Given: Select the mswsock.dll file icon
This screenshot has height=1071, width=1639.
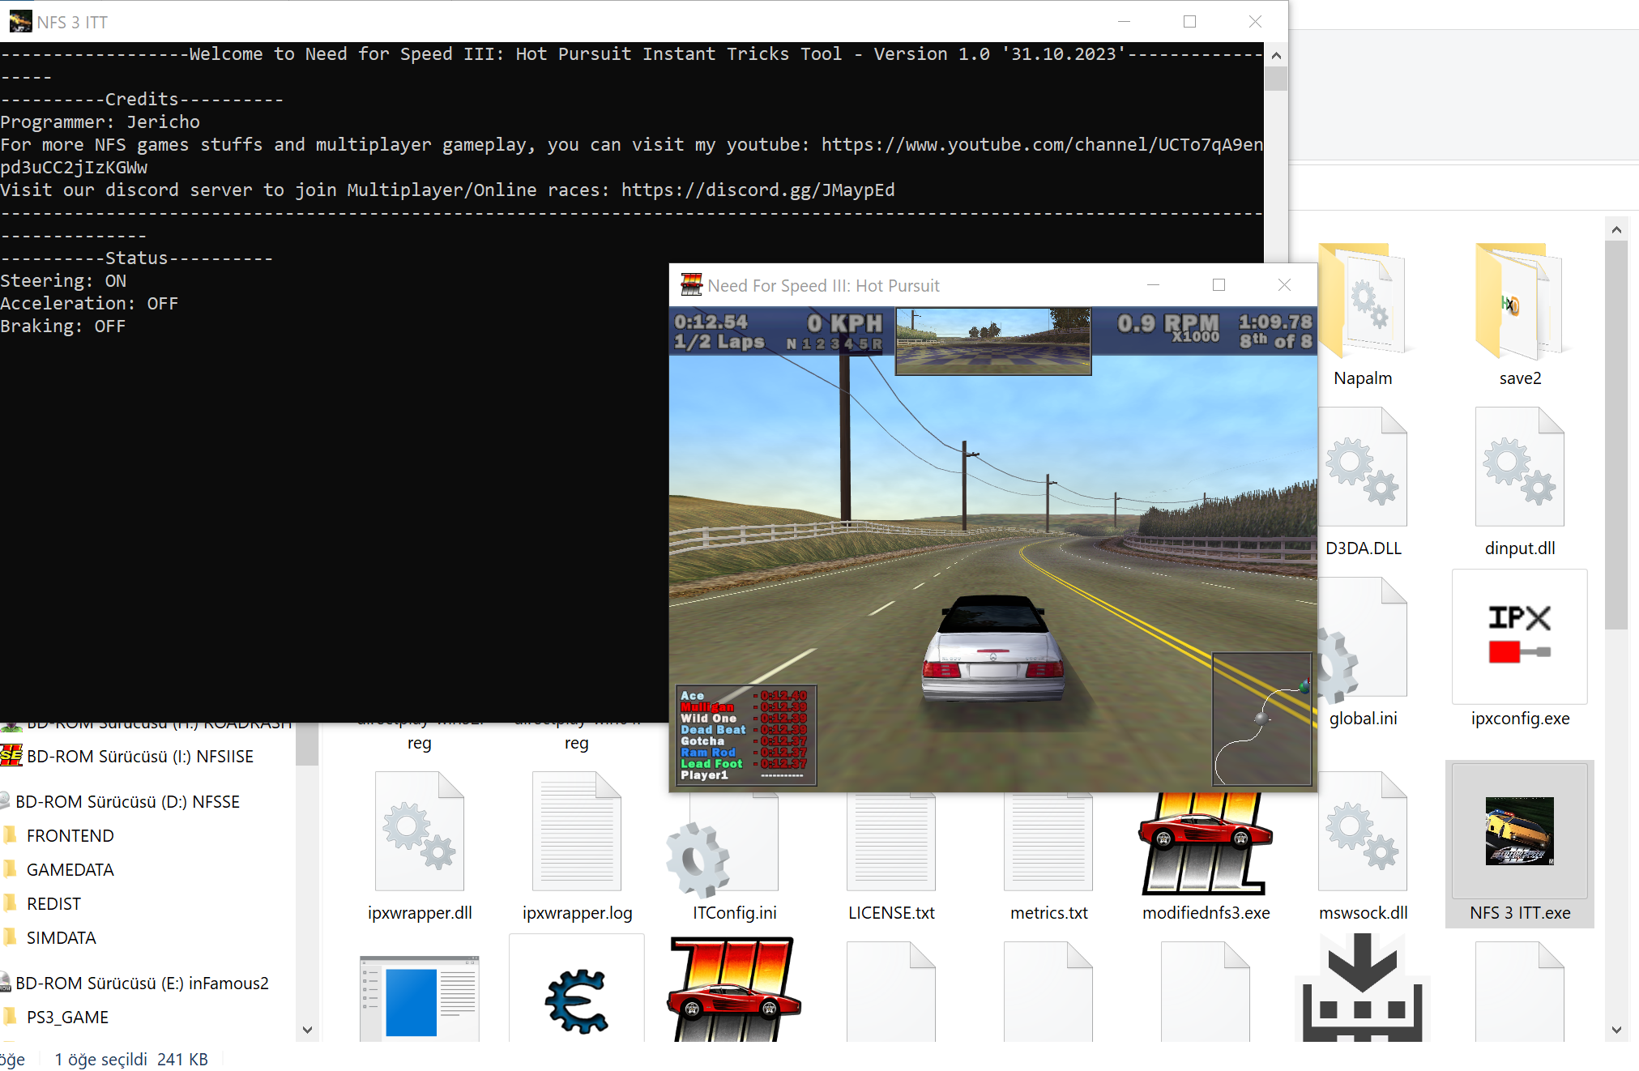Looking at the screenshot, I should coord(1362,831).
